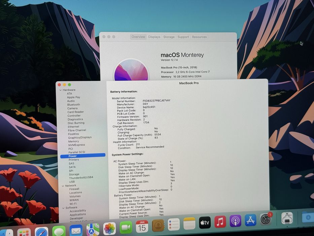This screenshot has width=314, height=236.
Task: Open the Notes app in Dock
Action: (x=189, y=223)
